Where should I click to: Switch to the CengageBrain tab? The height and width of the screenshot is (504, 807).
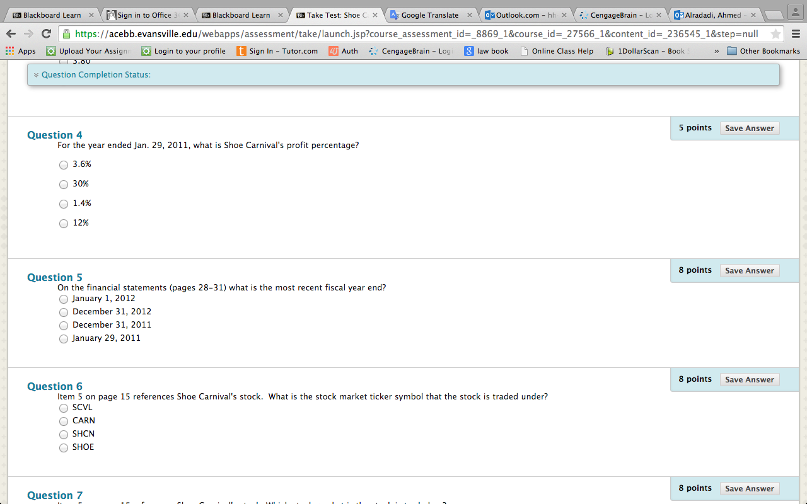click(619, 15)
